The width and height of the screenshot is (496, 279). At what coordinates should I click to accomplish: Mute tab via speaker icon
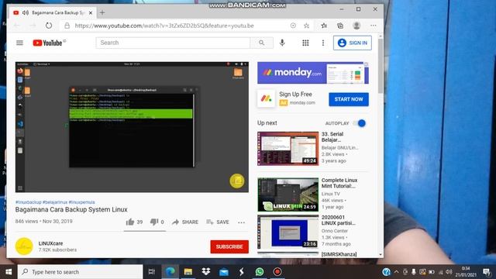[x=26, y=12]
